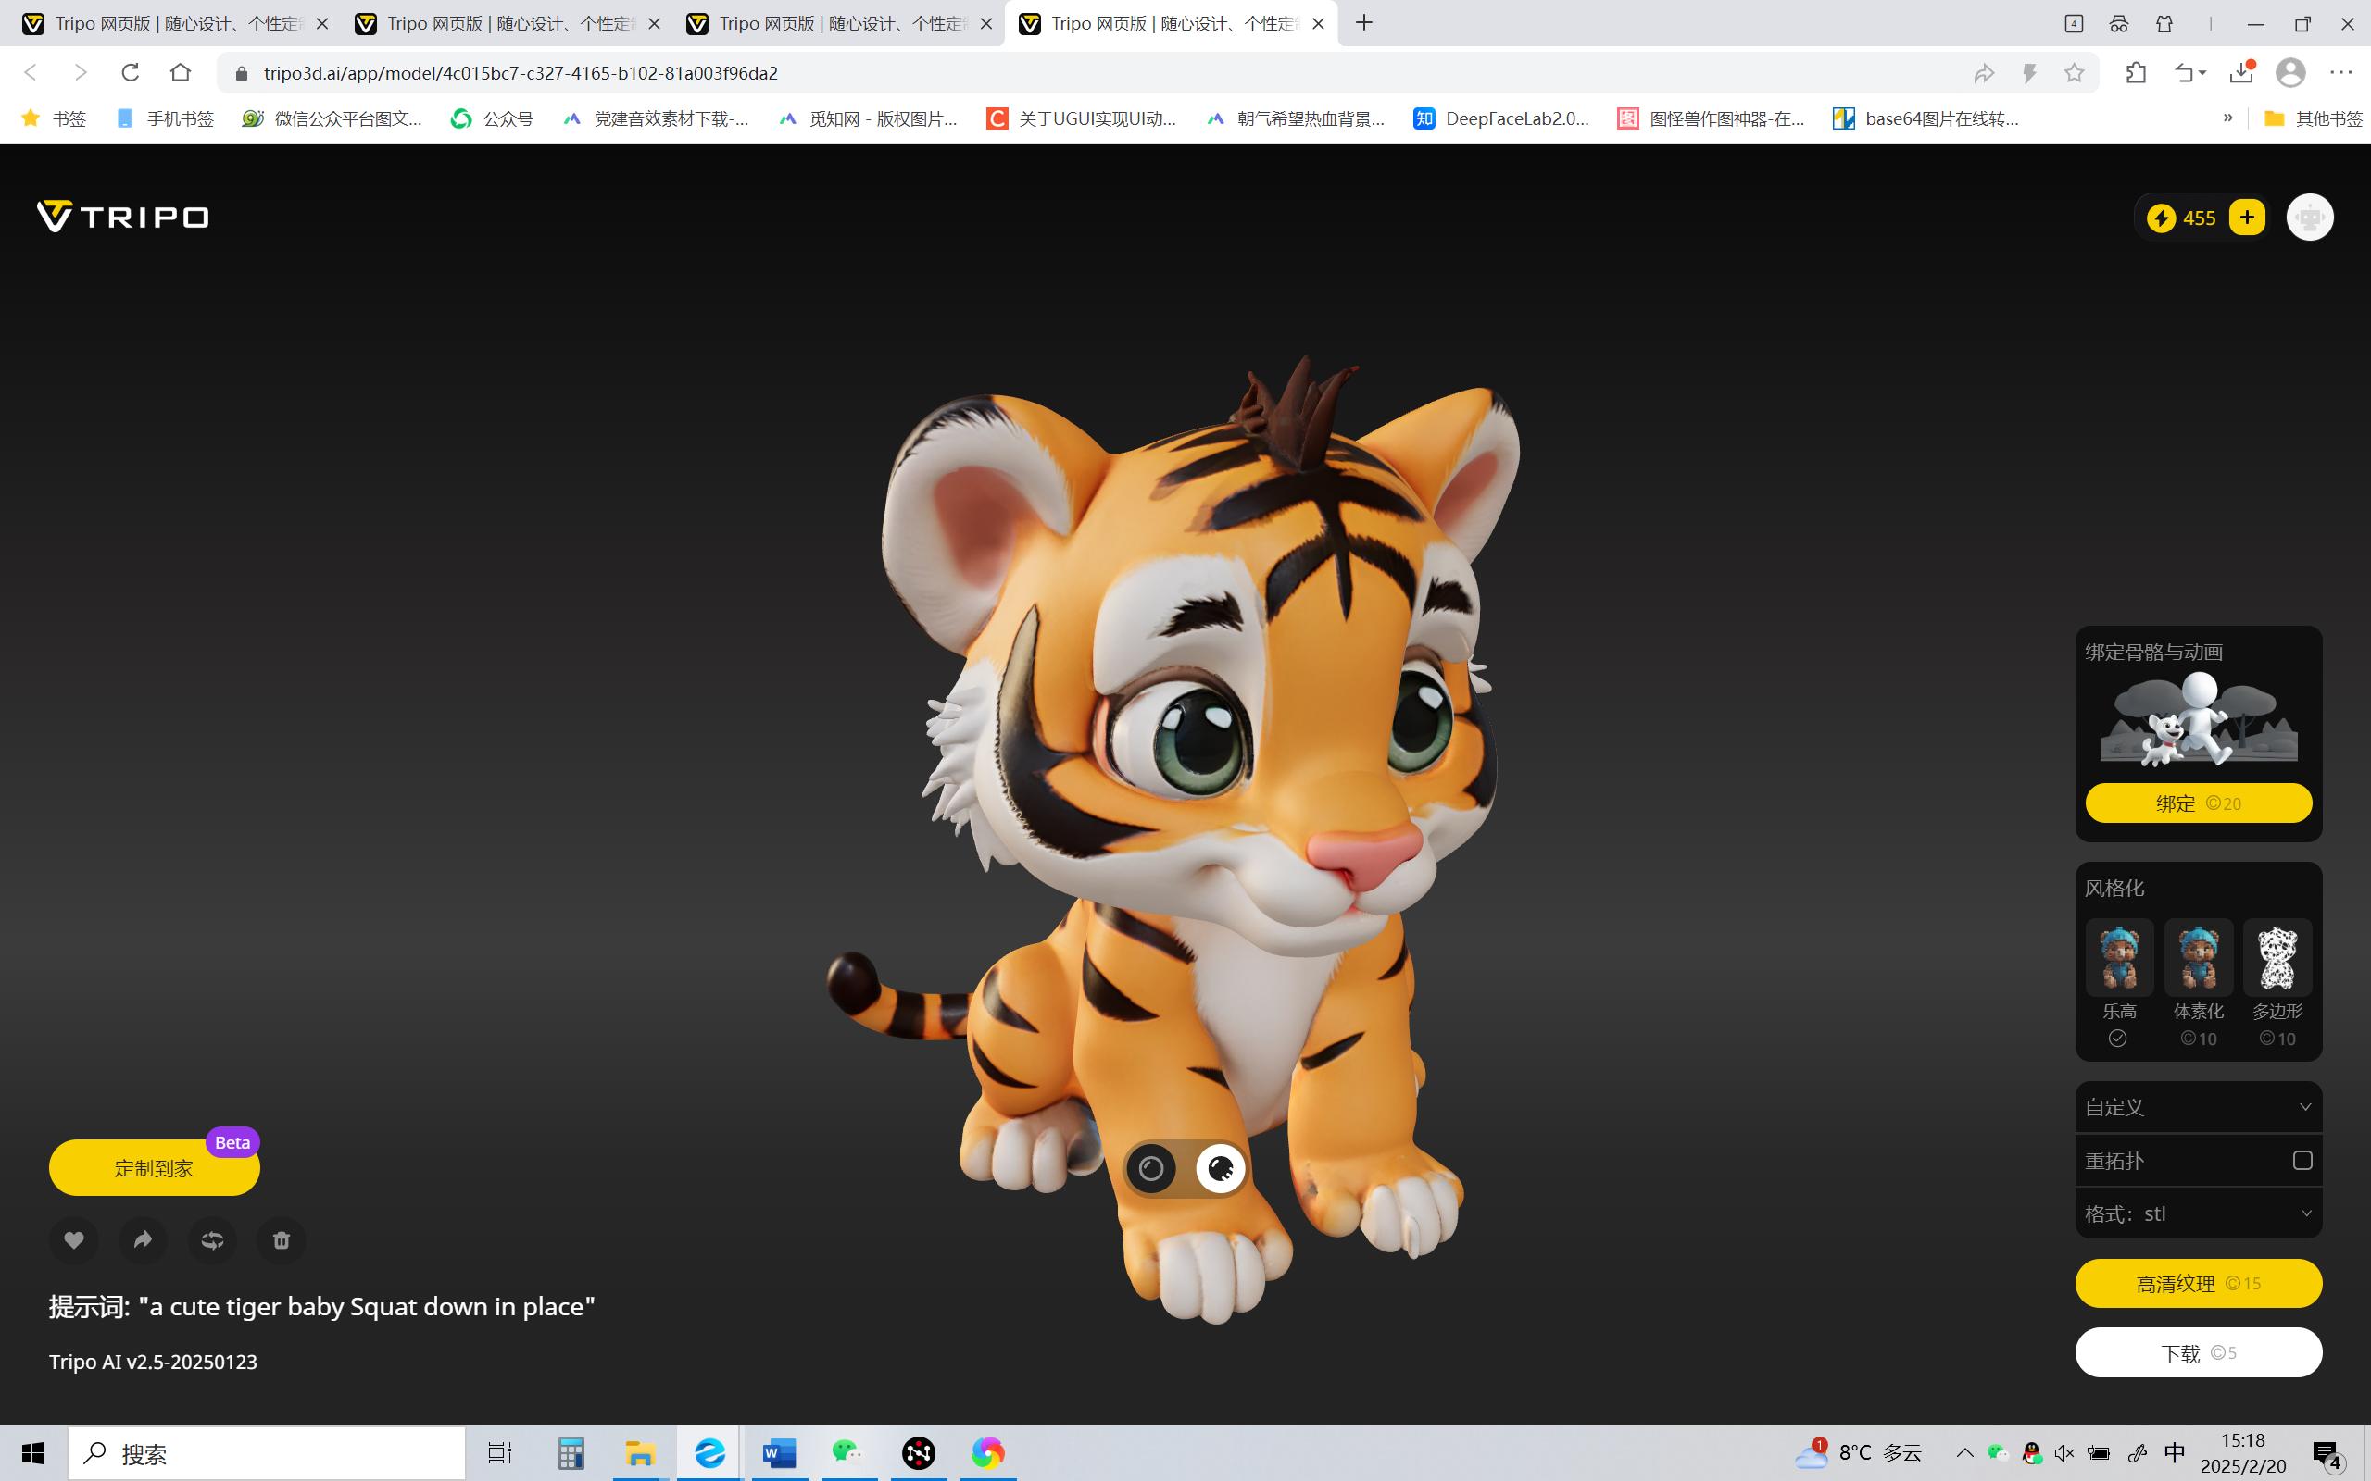2371x1481 pixels.
Task: Expand the bookmarks overflow chevron
Action: [2228, 118]
